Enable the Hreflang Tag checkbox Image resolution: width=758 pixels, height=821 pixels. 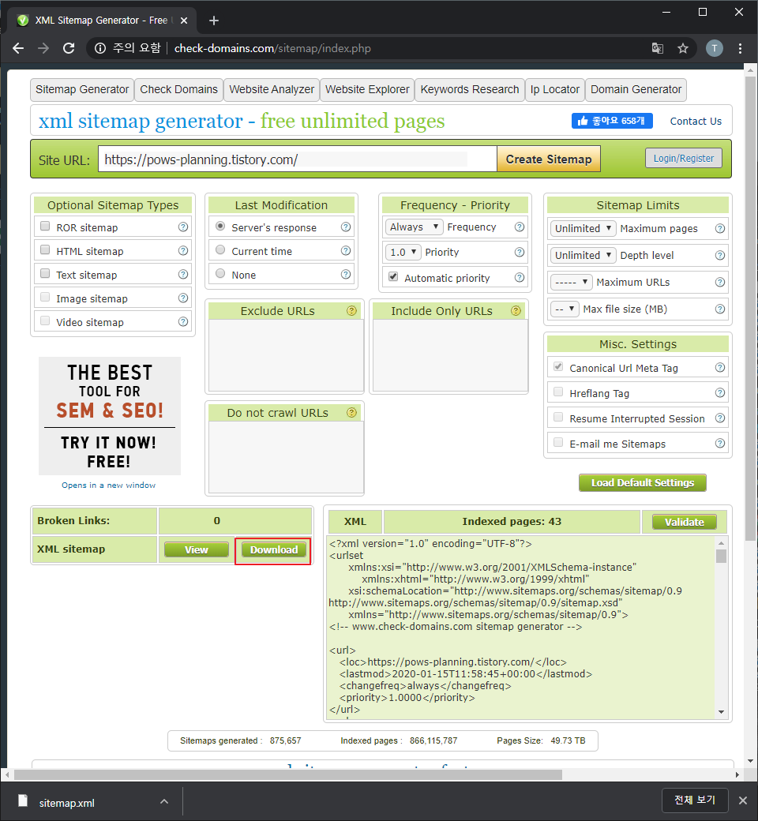point(558,392)
